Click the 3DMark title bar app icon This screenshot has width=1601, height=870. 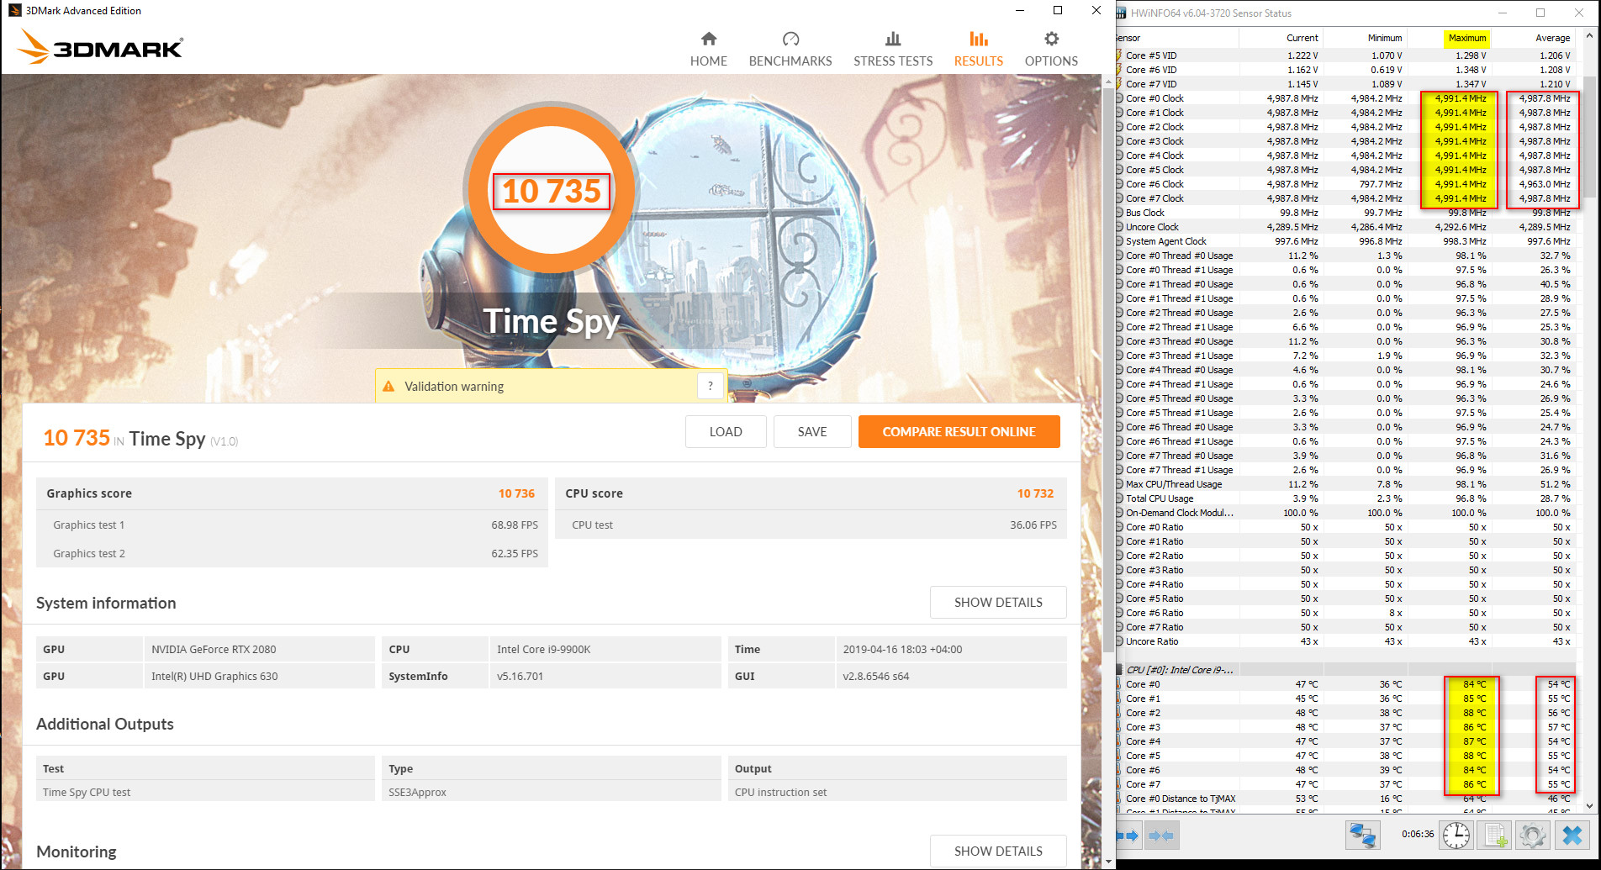pos(14,11)
